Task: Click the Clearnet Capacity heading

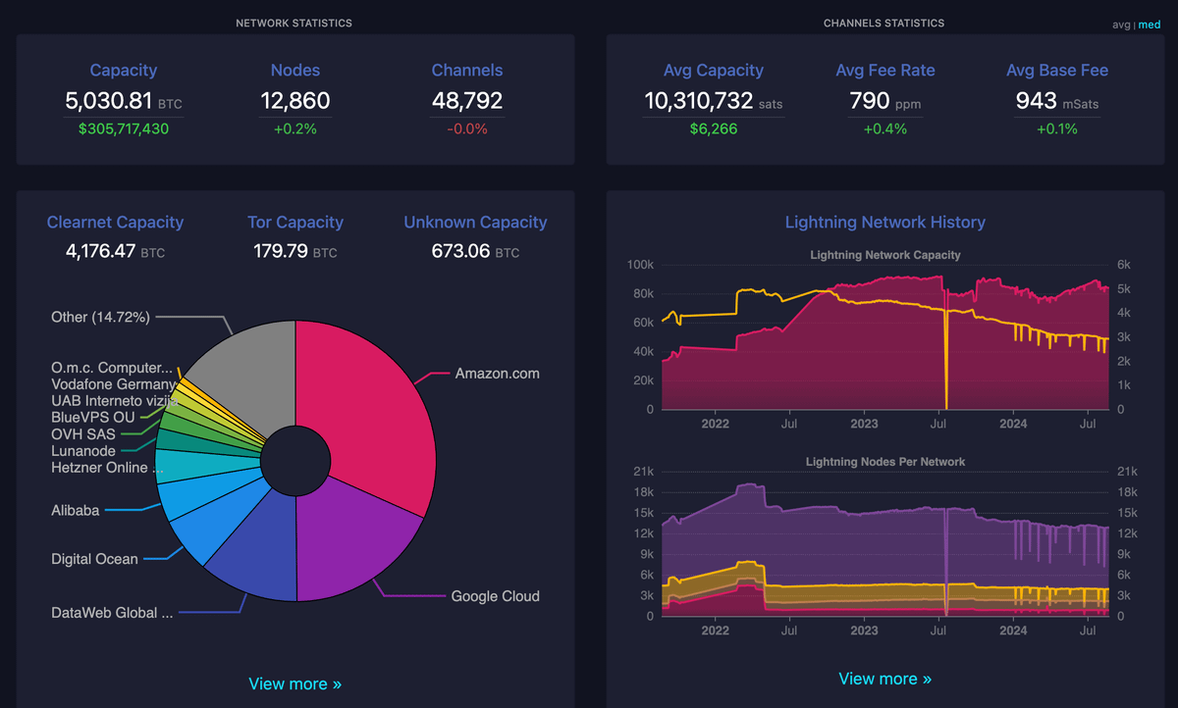Action: click(x=115, y=223)
